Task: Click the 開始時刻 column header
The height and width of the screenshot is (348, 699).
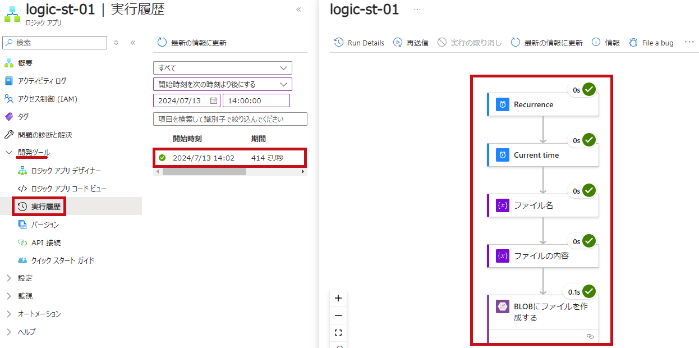Action: point(187,139)
